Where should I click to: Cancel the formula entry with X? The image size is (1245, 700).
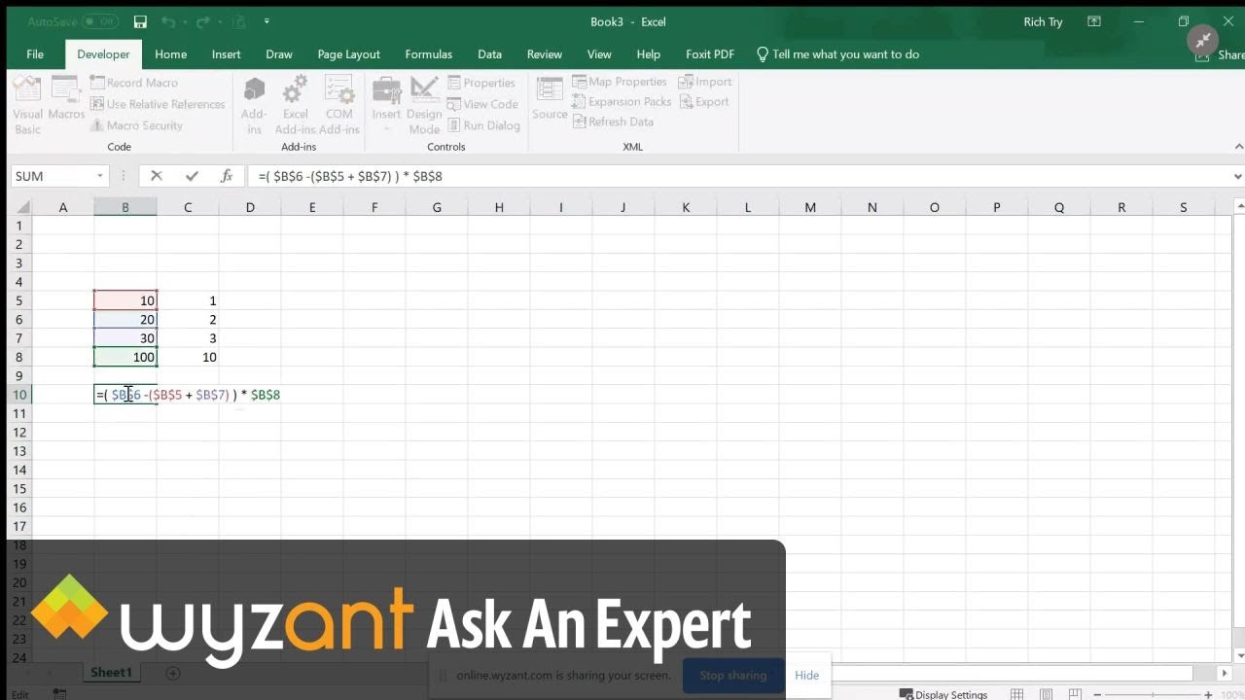[x=157, y=176]
